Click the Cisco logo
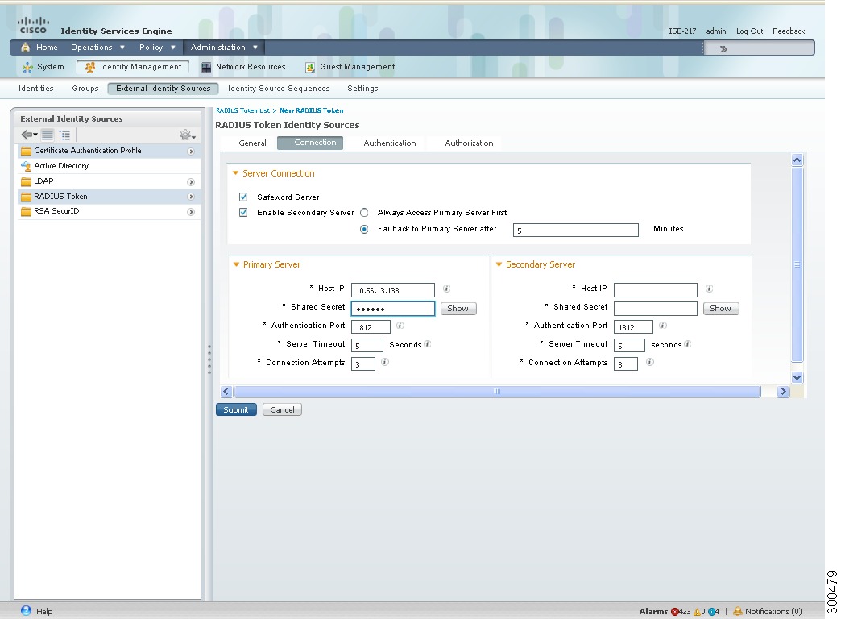 coord(33,25)
